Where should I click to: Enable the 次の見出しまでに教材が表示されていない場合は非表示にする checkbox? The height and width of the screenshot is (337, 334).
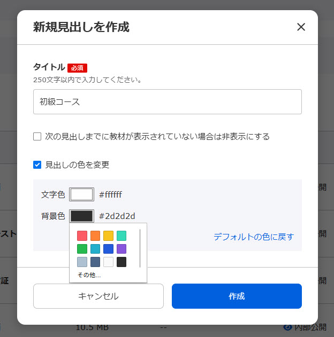[37, 137]
